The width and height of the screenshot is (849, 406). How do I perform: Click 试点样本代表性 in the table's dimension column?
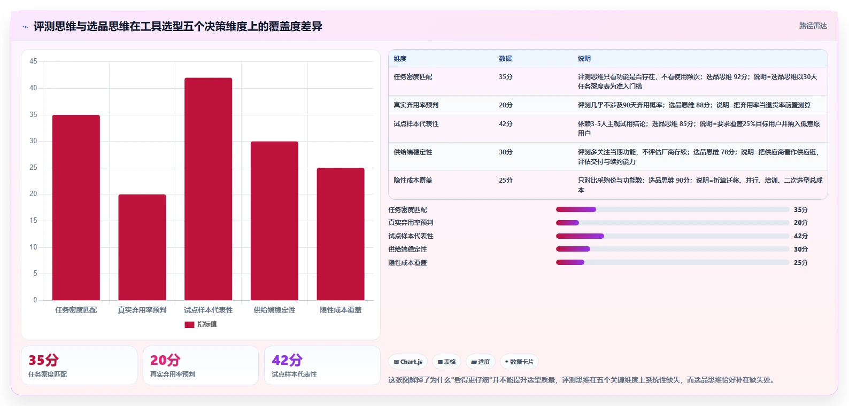click(x=416, y=124)
